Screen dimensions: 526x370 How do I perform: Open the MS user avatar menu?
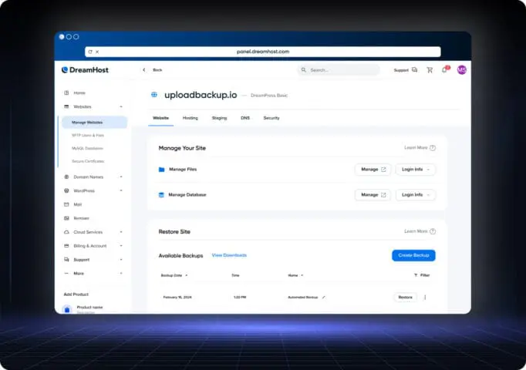[x=462, y=69]
